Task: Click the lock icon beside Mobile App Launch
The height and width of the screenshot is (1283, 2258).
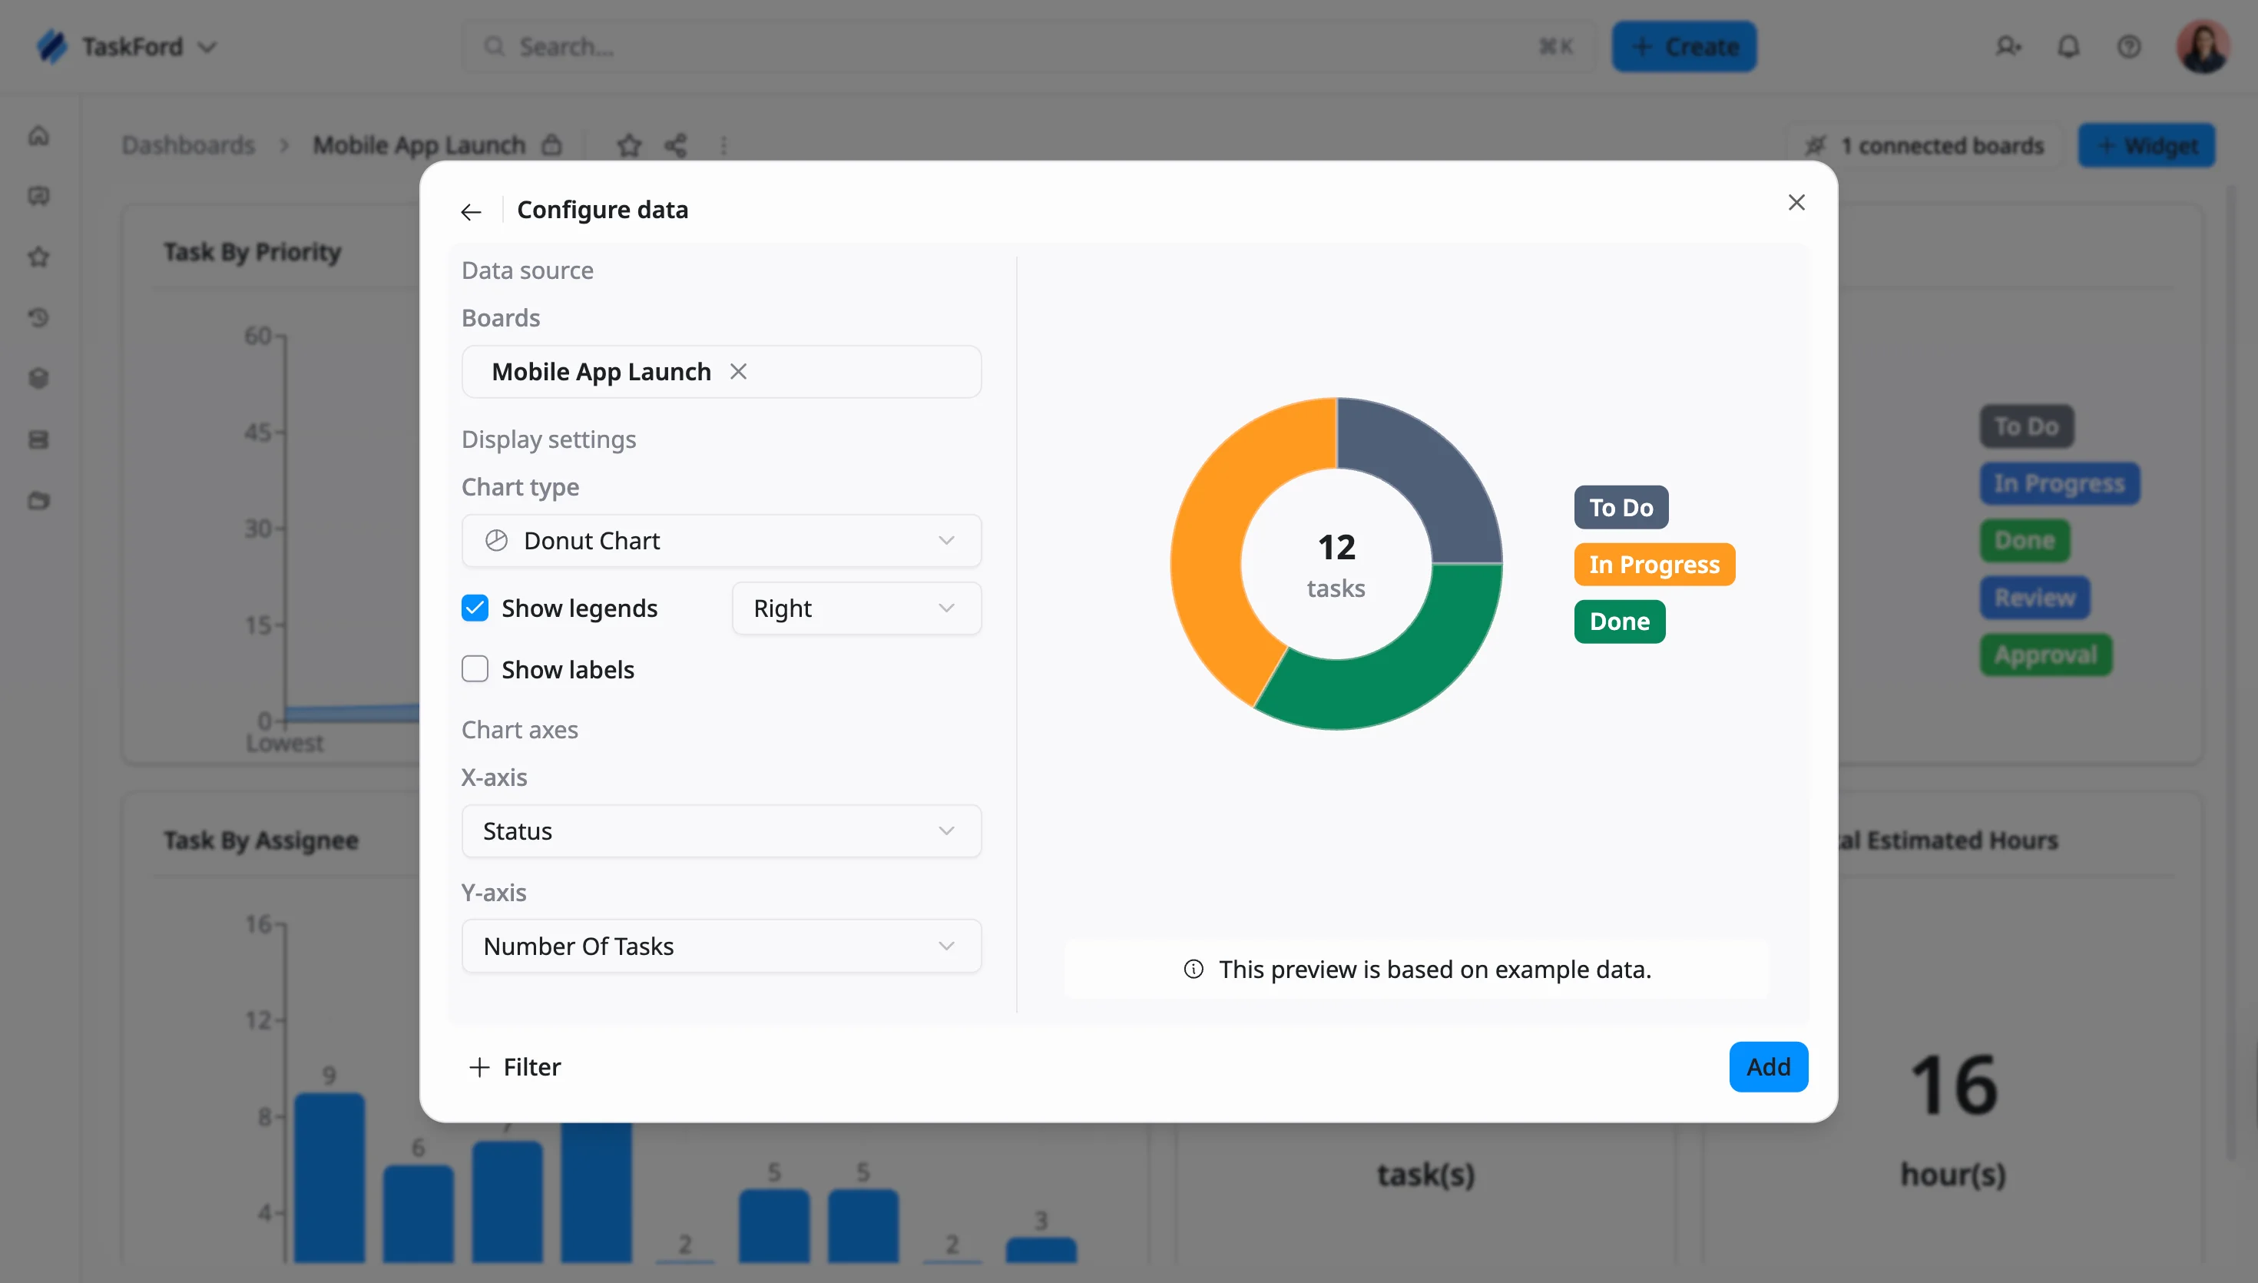Action: coord(552,144)
